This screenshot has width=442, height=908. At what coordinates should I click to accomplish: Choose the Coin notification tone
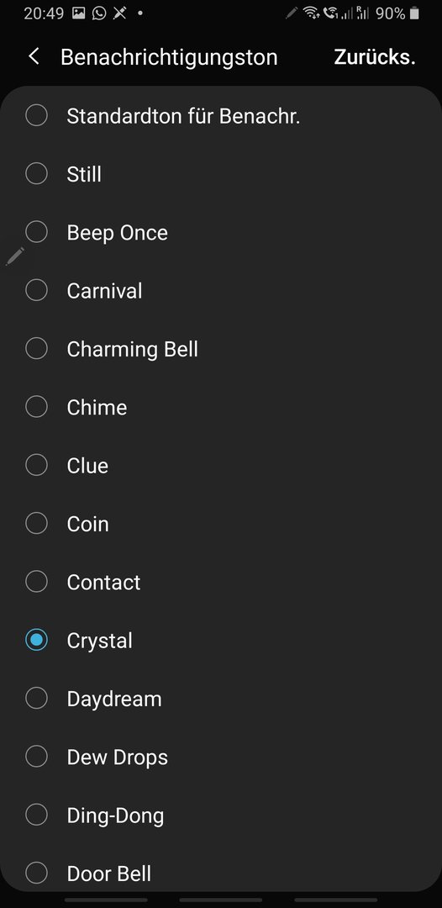tap(221, 524)
